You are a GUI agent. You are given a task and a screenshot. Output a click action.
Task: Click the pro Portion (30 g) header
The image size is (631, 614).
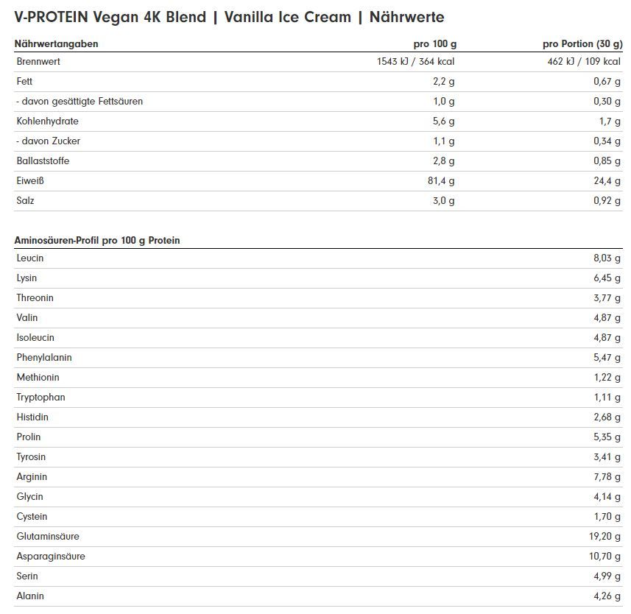coord(582,44)
